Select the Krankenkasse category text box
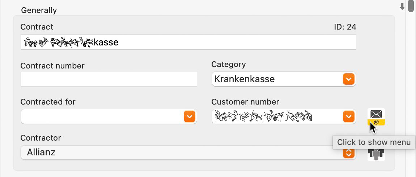This screenshot has height=177, width=416. point(284,79)
